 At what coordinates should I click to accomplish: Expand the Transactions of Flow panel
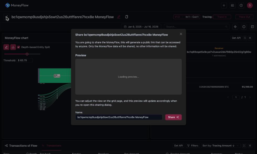click(x=244, y=145)
